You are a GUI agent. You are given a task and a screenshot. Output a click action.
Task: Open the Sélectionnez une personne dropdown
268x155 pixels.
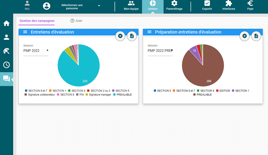80,7
